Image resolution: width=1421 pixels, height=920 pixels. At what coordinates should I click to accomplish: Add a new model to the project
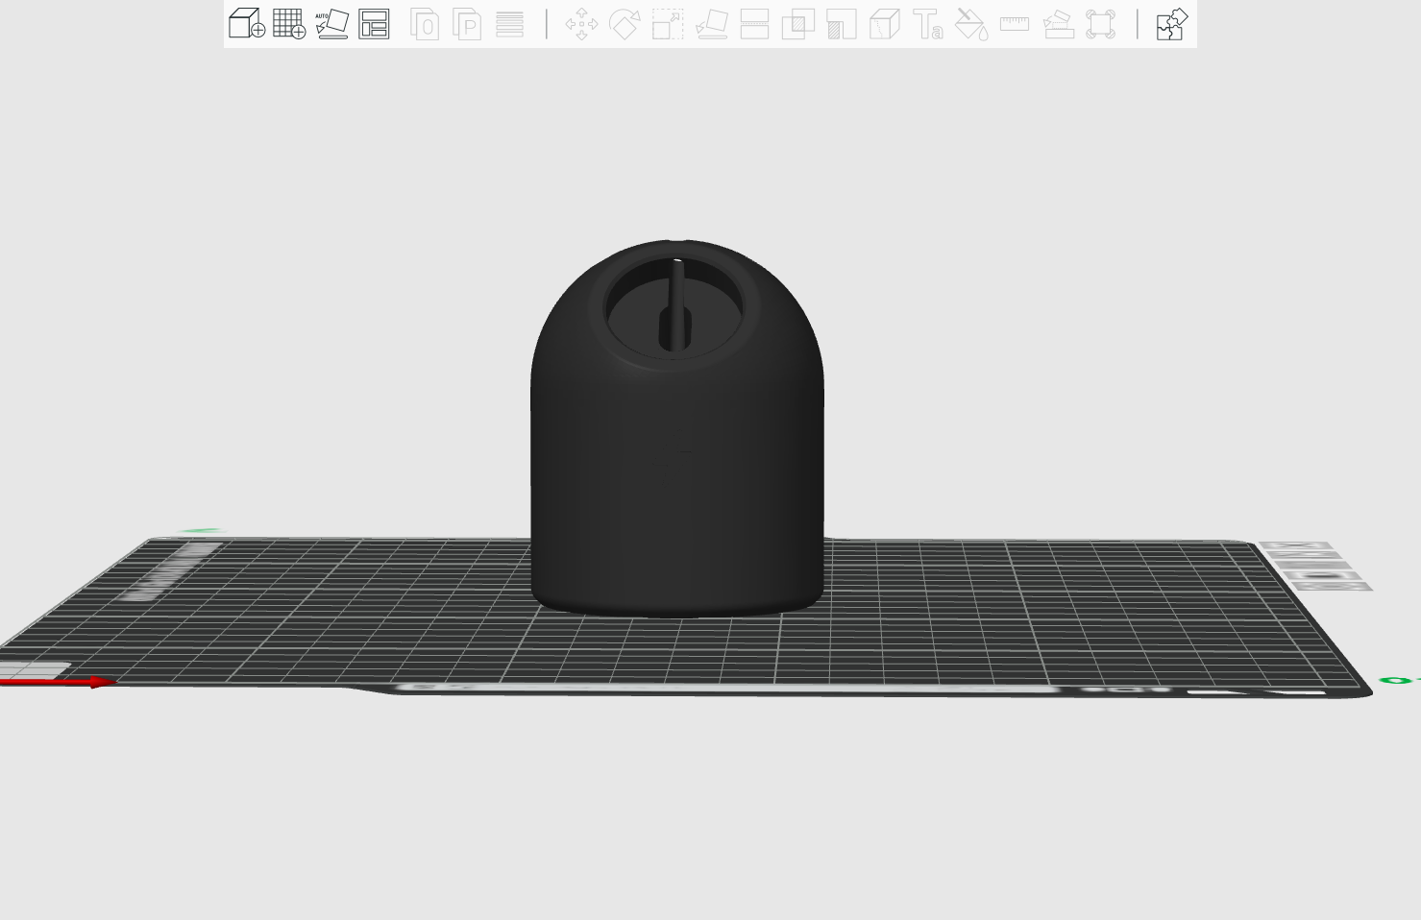pyautogui.click(x=244, y=24)
